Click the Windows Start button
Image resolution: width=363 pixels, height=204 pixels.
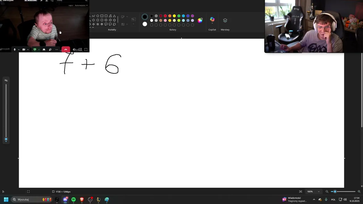[6, 199]
